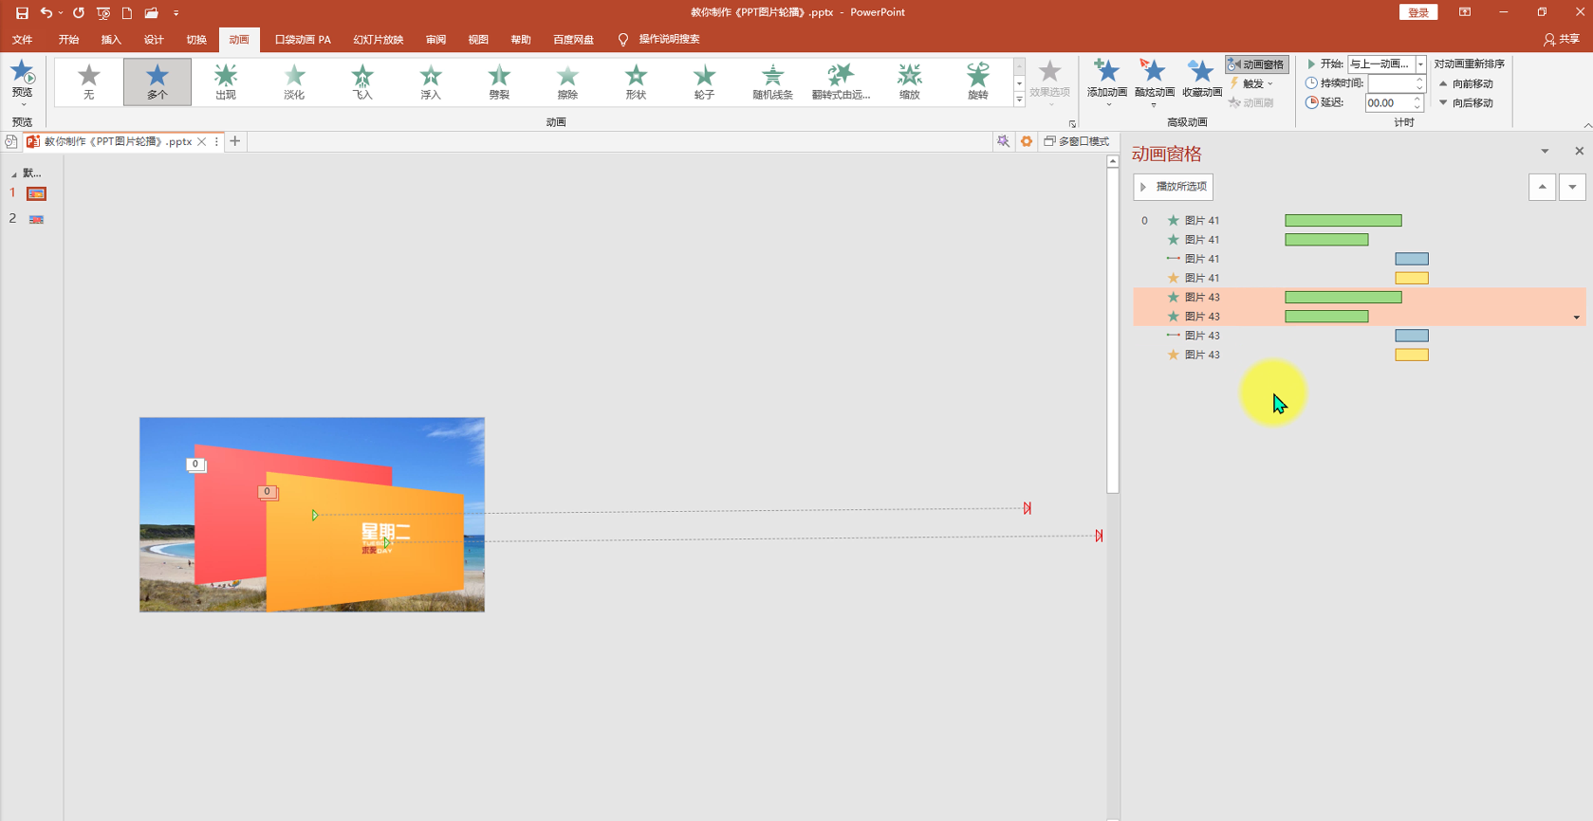Toggle the 动画窗格 animation pane button
The image size is (1593, 821).
(x=1256, y=64)
